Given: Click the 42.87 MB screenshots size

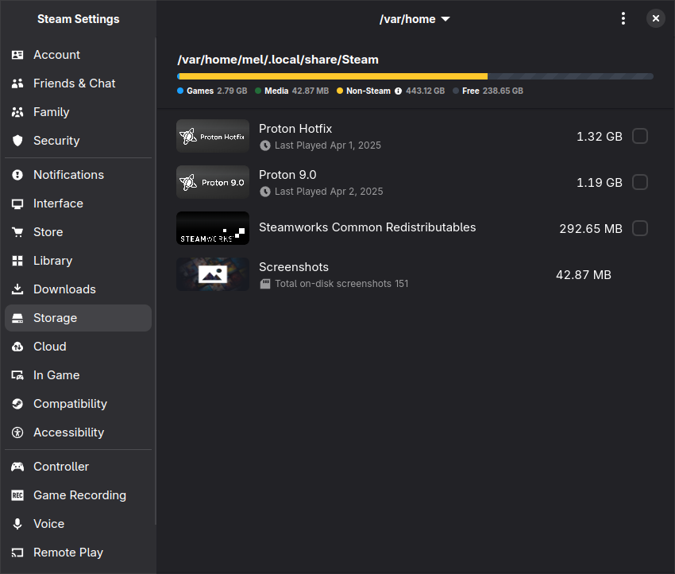Looking at the screenshot, I should pyautogui.click(x=584, y=275).
